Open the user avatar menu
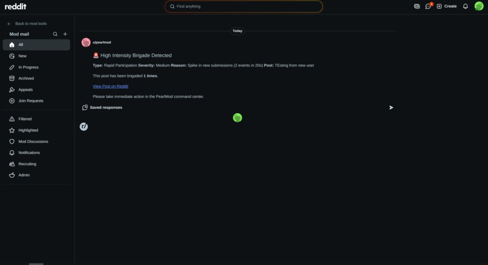The width and height of the screenshot is (488, 265). pos(479,6)
